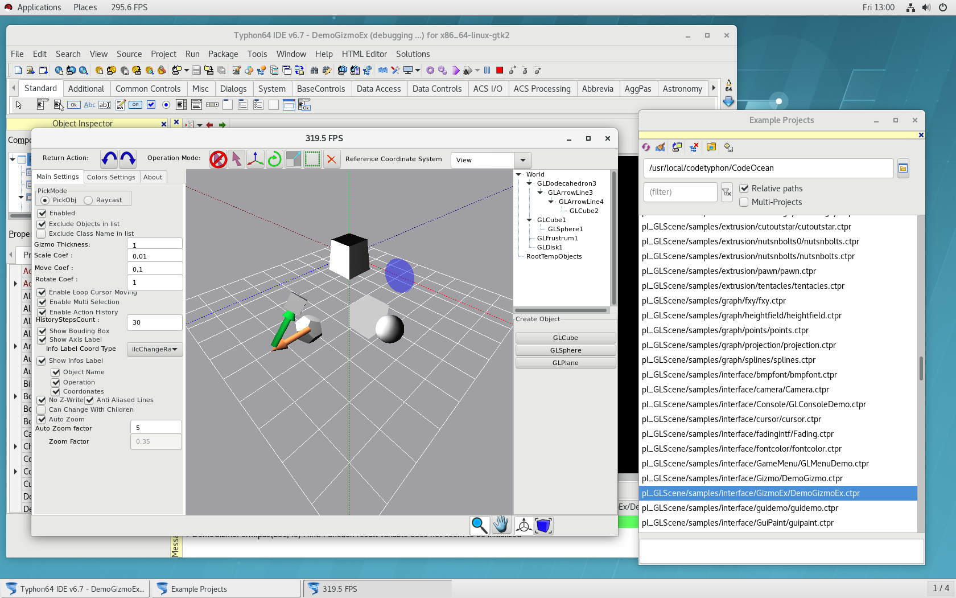Click the camera rotate axes icon below viewport
Viewport: 956px width, 598px height.
(x=523, y=525)
